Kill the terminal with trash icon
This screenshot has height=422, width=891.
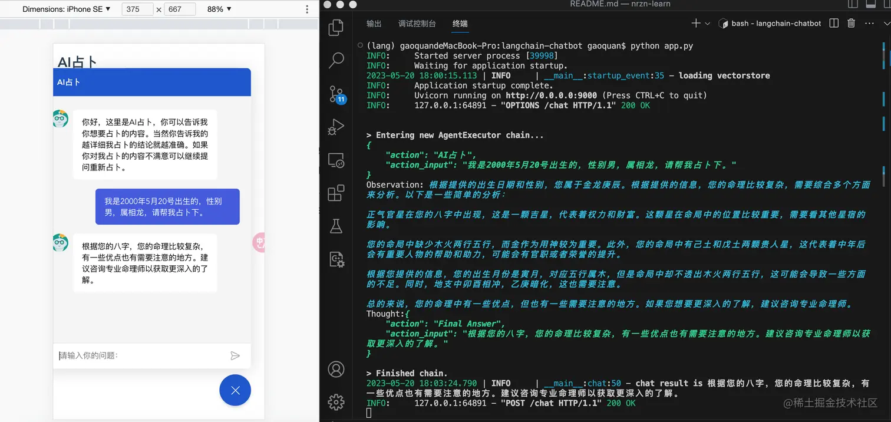851,23
